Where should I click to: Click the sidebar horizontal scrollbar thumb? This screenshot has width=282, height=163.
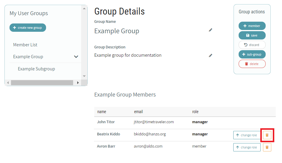point(42,83)
